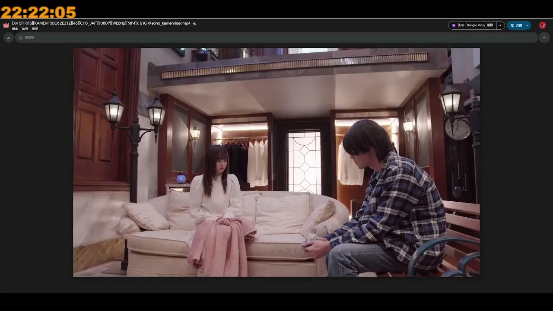The width and height of the screenshot is (553, 311).
Task: Collapse the toolbar with the up chevron
Action: (x=544, y=38)
